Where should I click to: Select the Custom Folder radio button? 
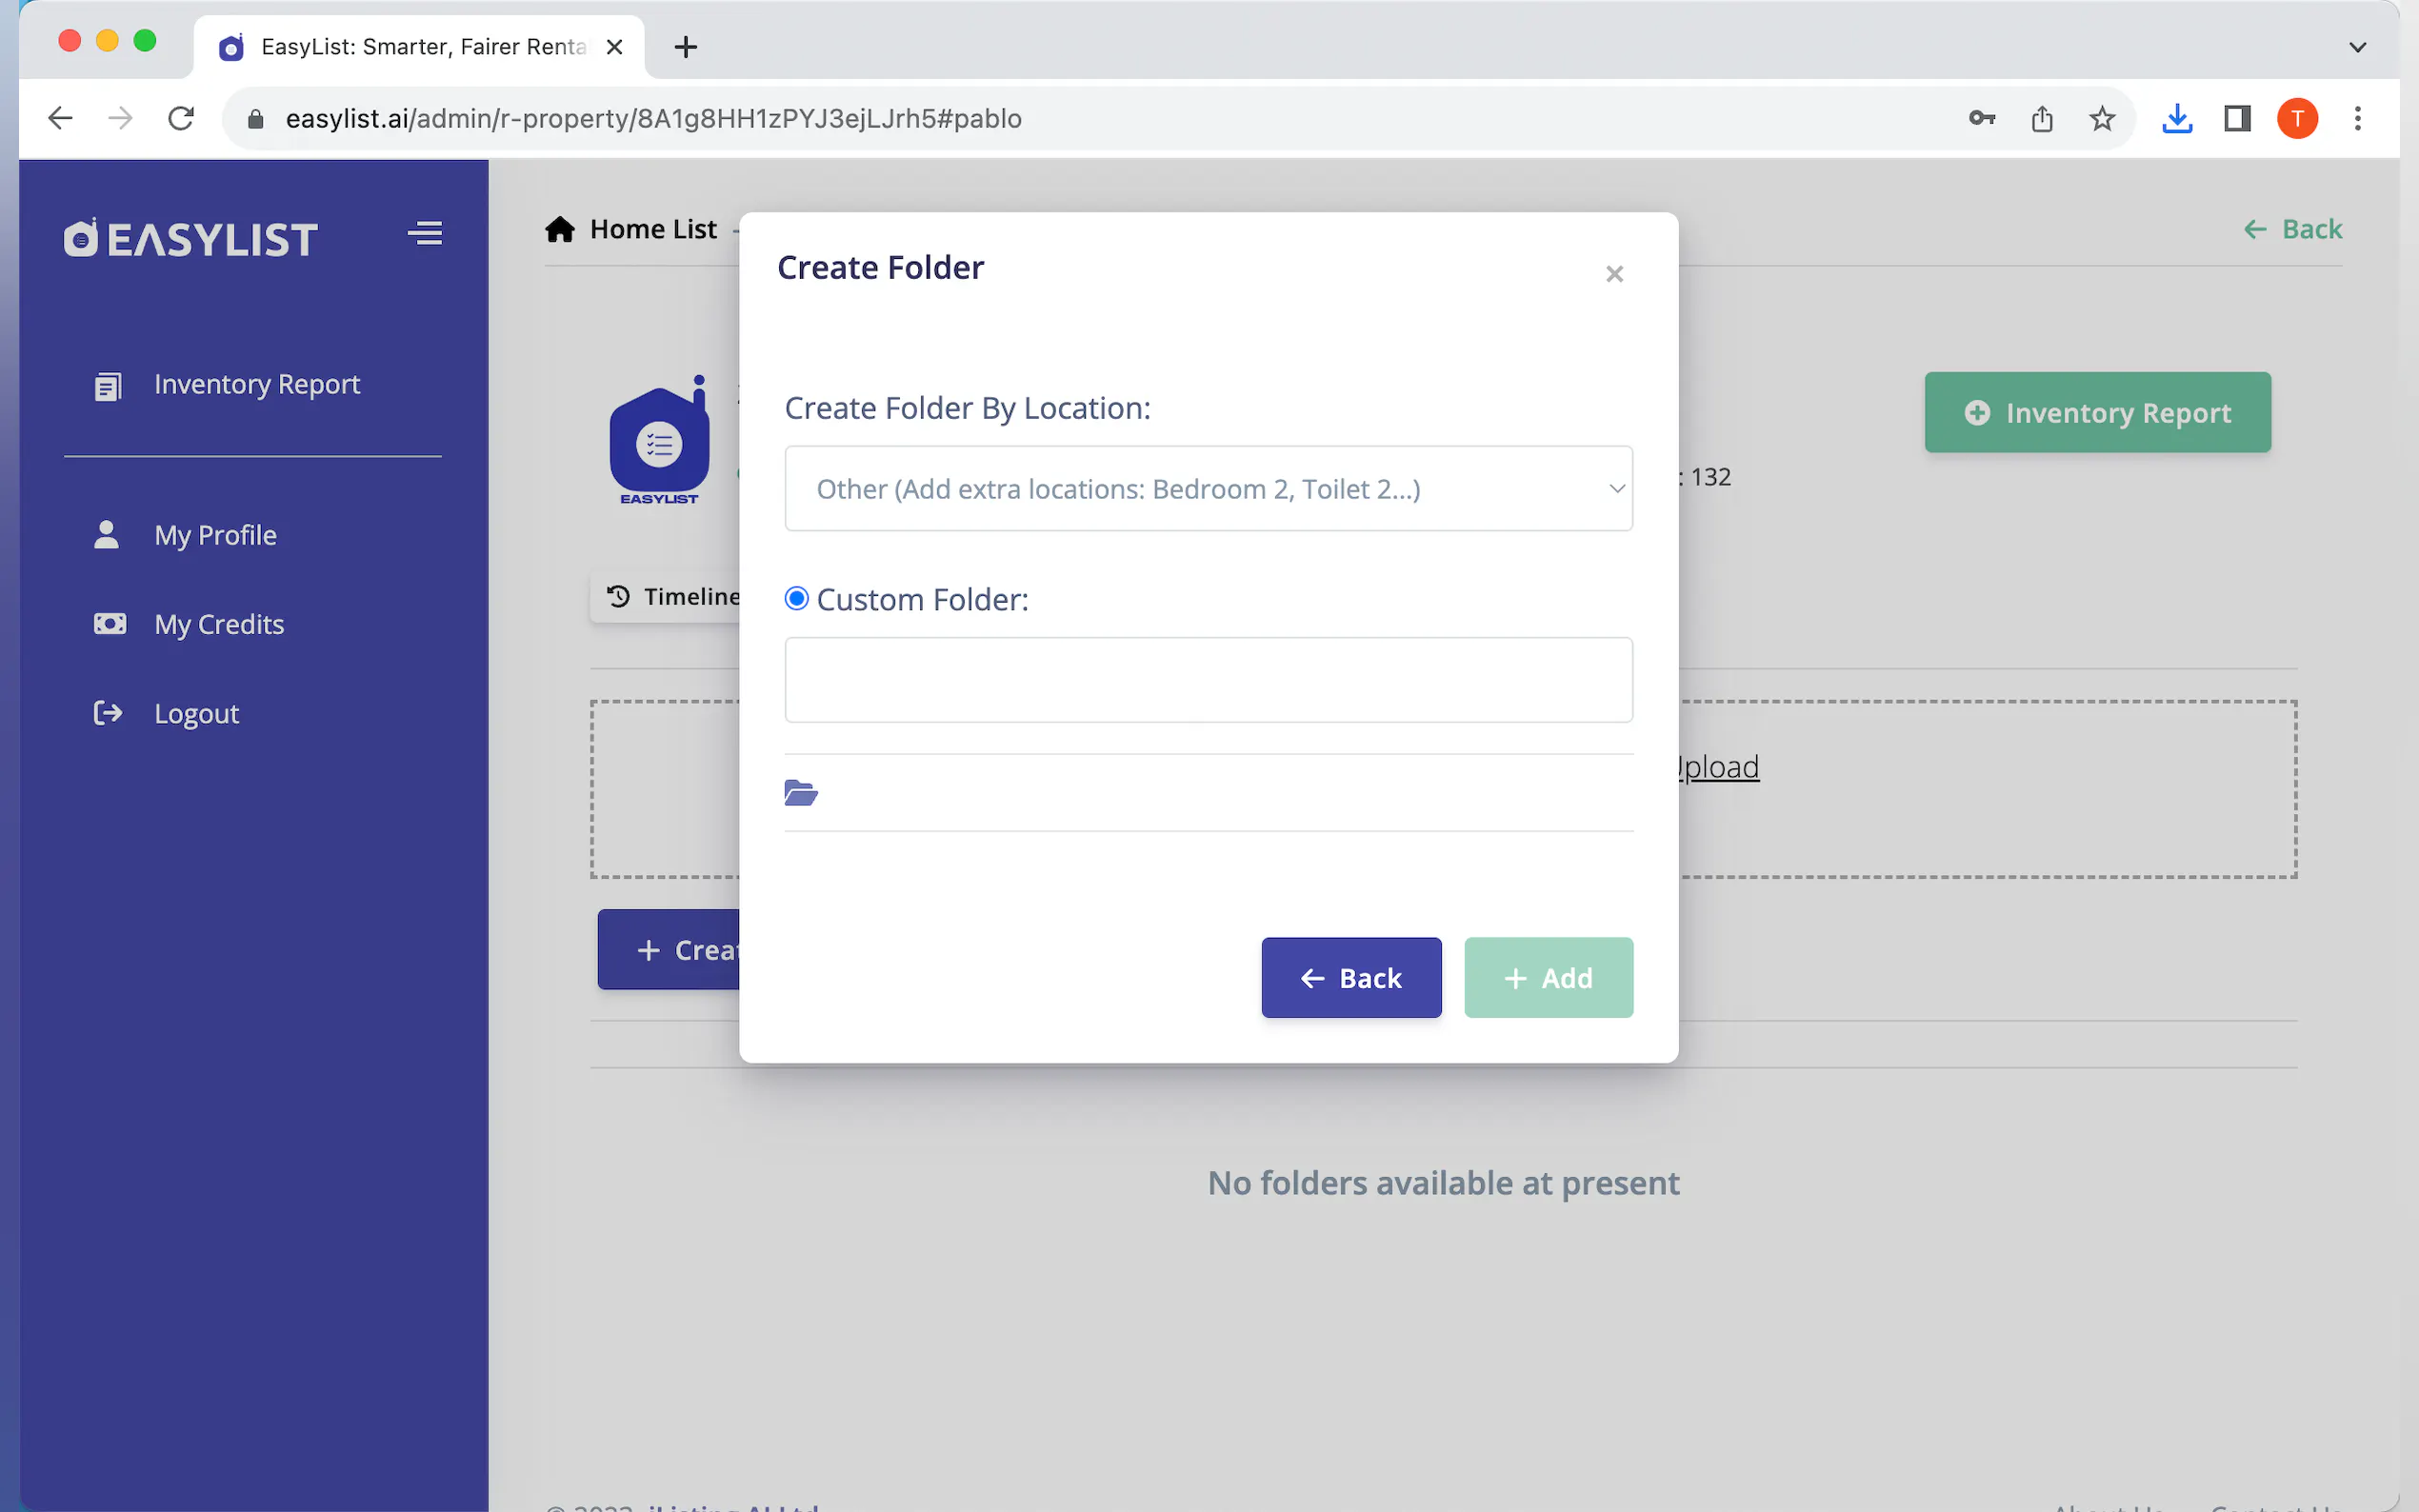797,598
